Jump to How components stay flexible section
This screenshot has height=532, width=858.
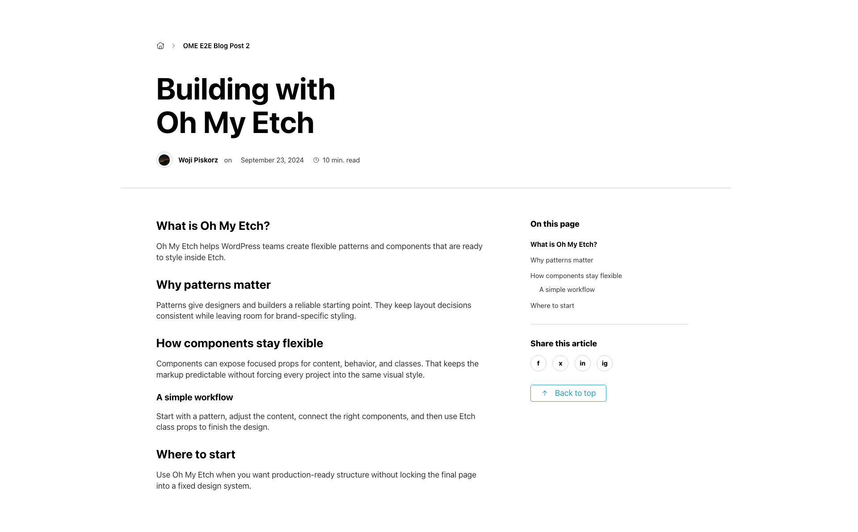[x=576, y=275]
